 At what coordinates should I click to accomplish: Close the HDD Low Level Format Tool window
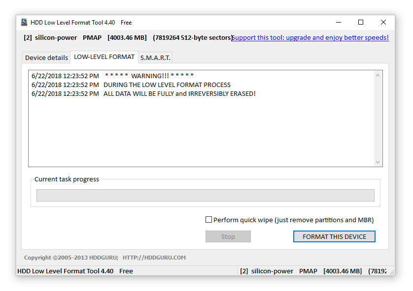pyautogui.click(x=383, y=22)
